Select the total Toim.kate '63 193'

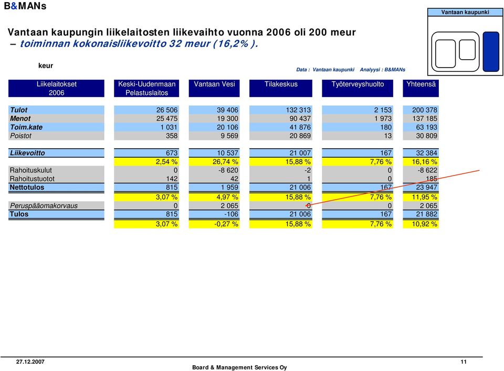[x=426, y=127]
